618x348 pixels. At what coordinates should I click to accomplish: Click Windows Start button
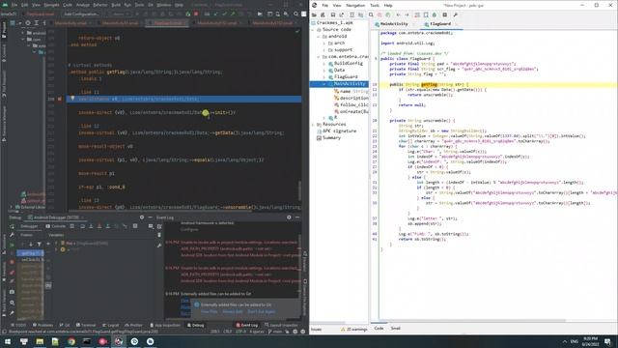(8, 341)
